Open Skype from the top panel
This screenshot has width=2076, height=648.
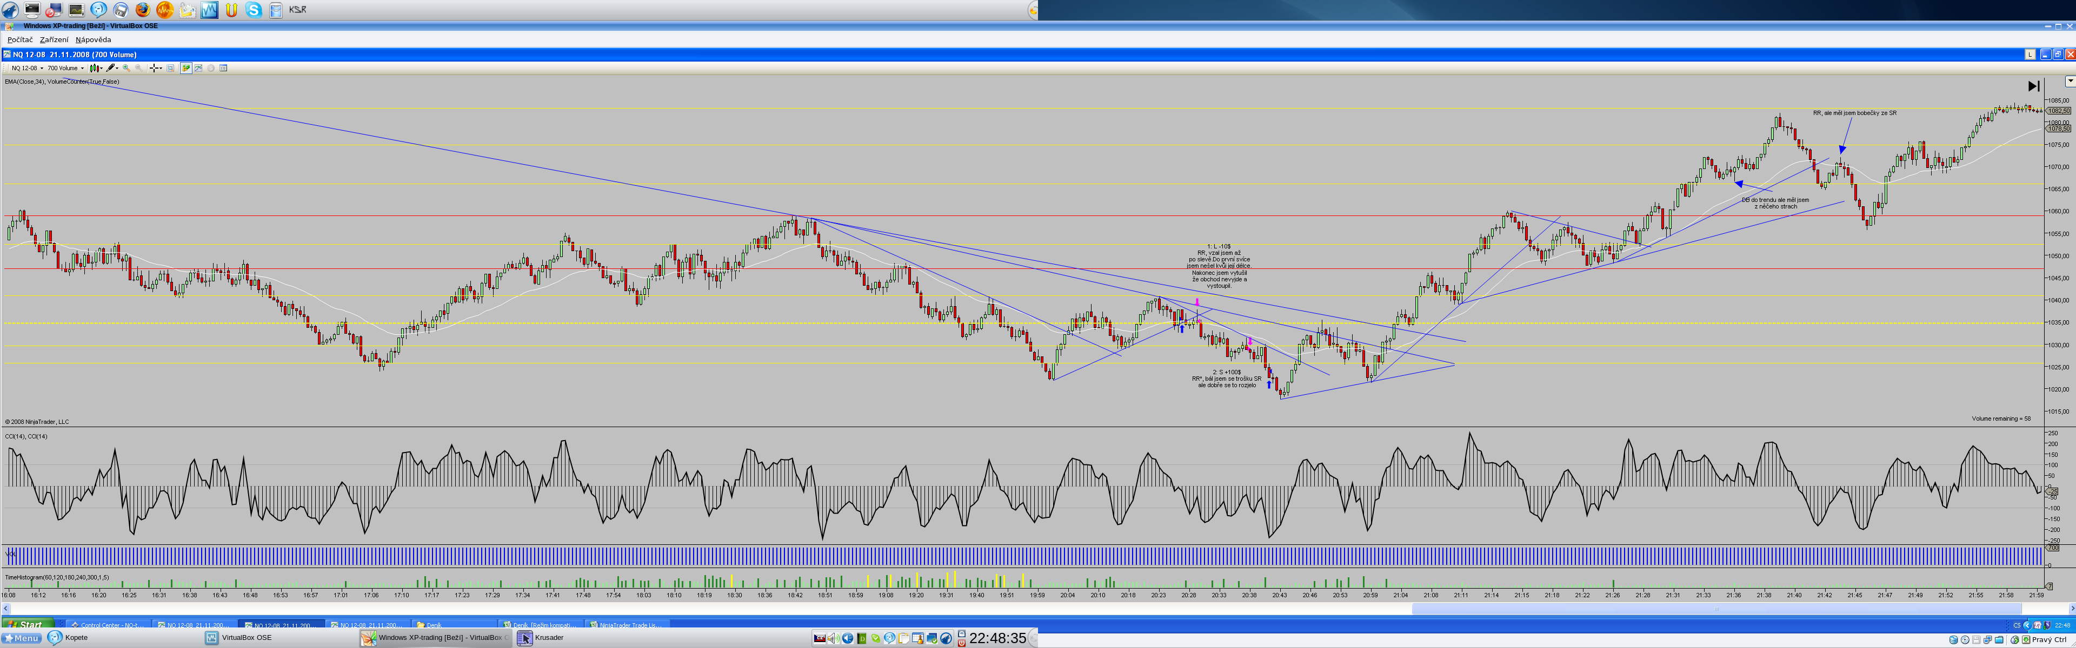pyautogui.click(x=254, y=10)
